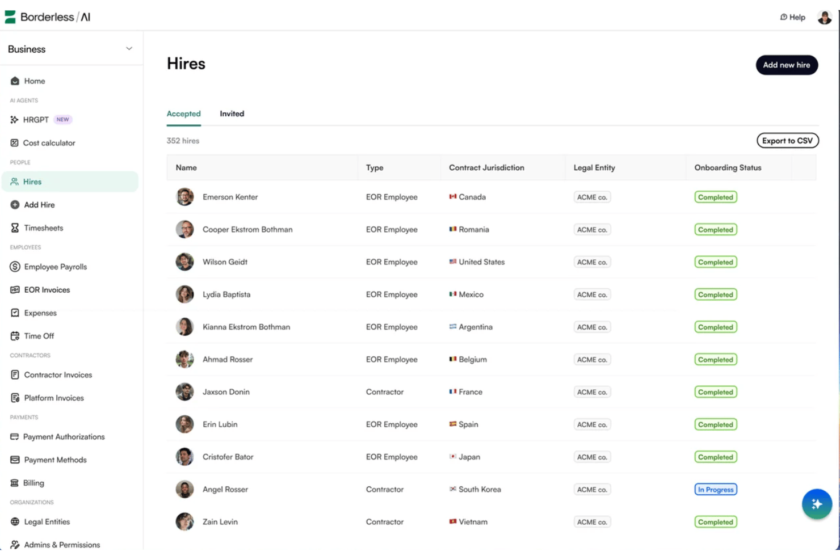Open the user profile avatar
Image resolution: width=840 pixels, height=560 pixels.
click(x=824, y=17)
